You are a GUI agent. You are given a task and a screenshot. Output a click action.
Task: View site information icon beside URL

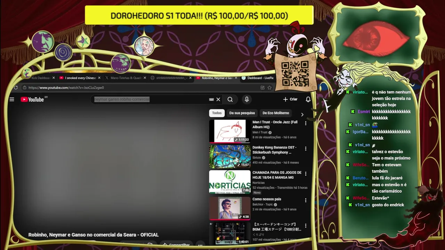point(24,87)
